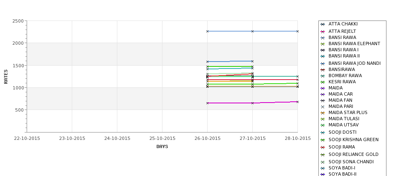This screenshot has height=176, width=400.
Task: Click the MAIDA STAR PLUS orange legend marker
Action: [x=322, y=113]
